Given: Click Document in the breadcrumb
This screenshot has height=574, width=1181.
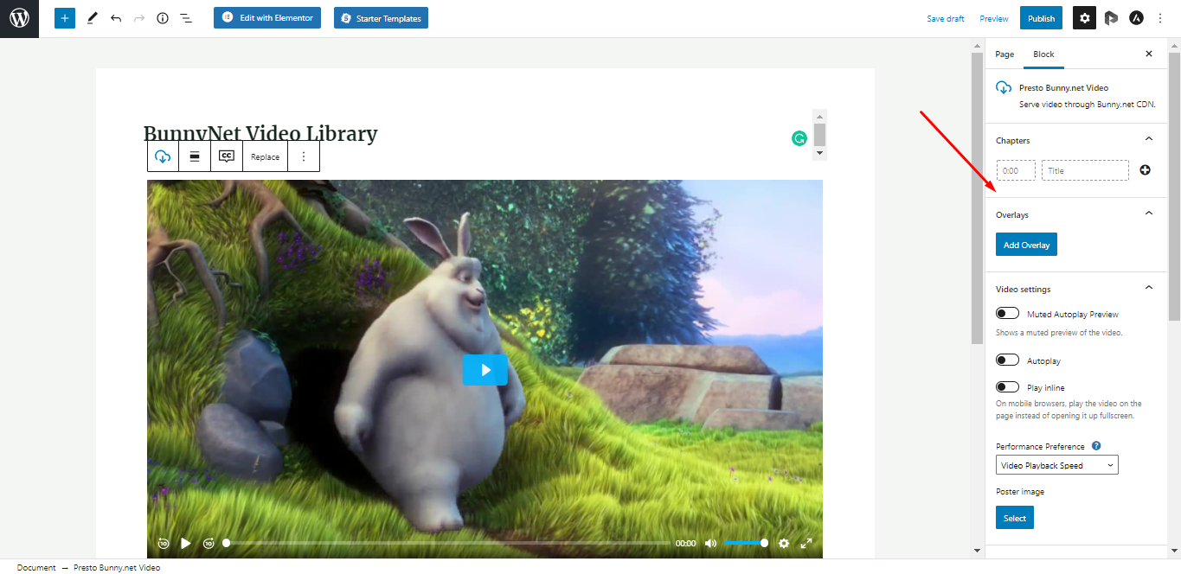Looking at the screenshot, I should [36, 568].
